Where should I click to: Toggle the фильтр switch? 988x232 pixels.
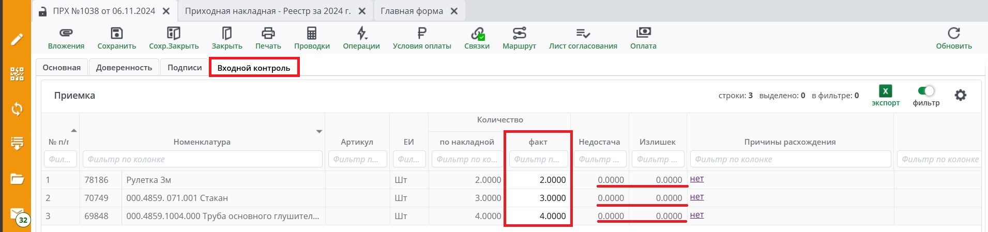pos(926,91)
